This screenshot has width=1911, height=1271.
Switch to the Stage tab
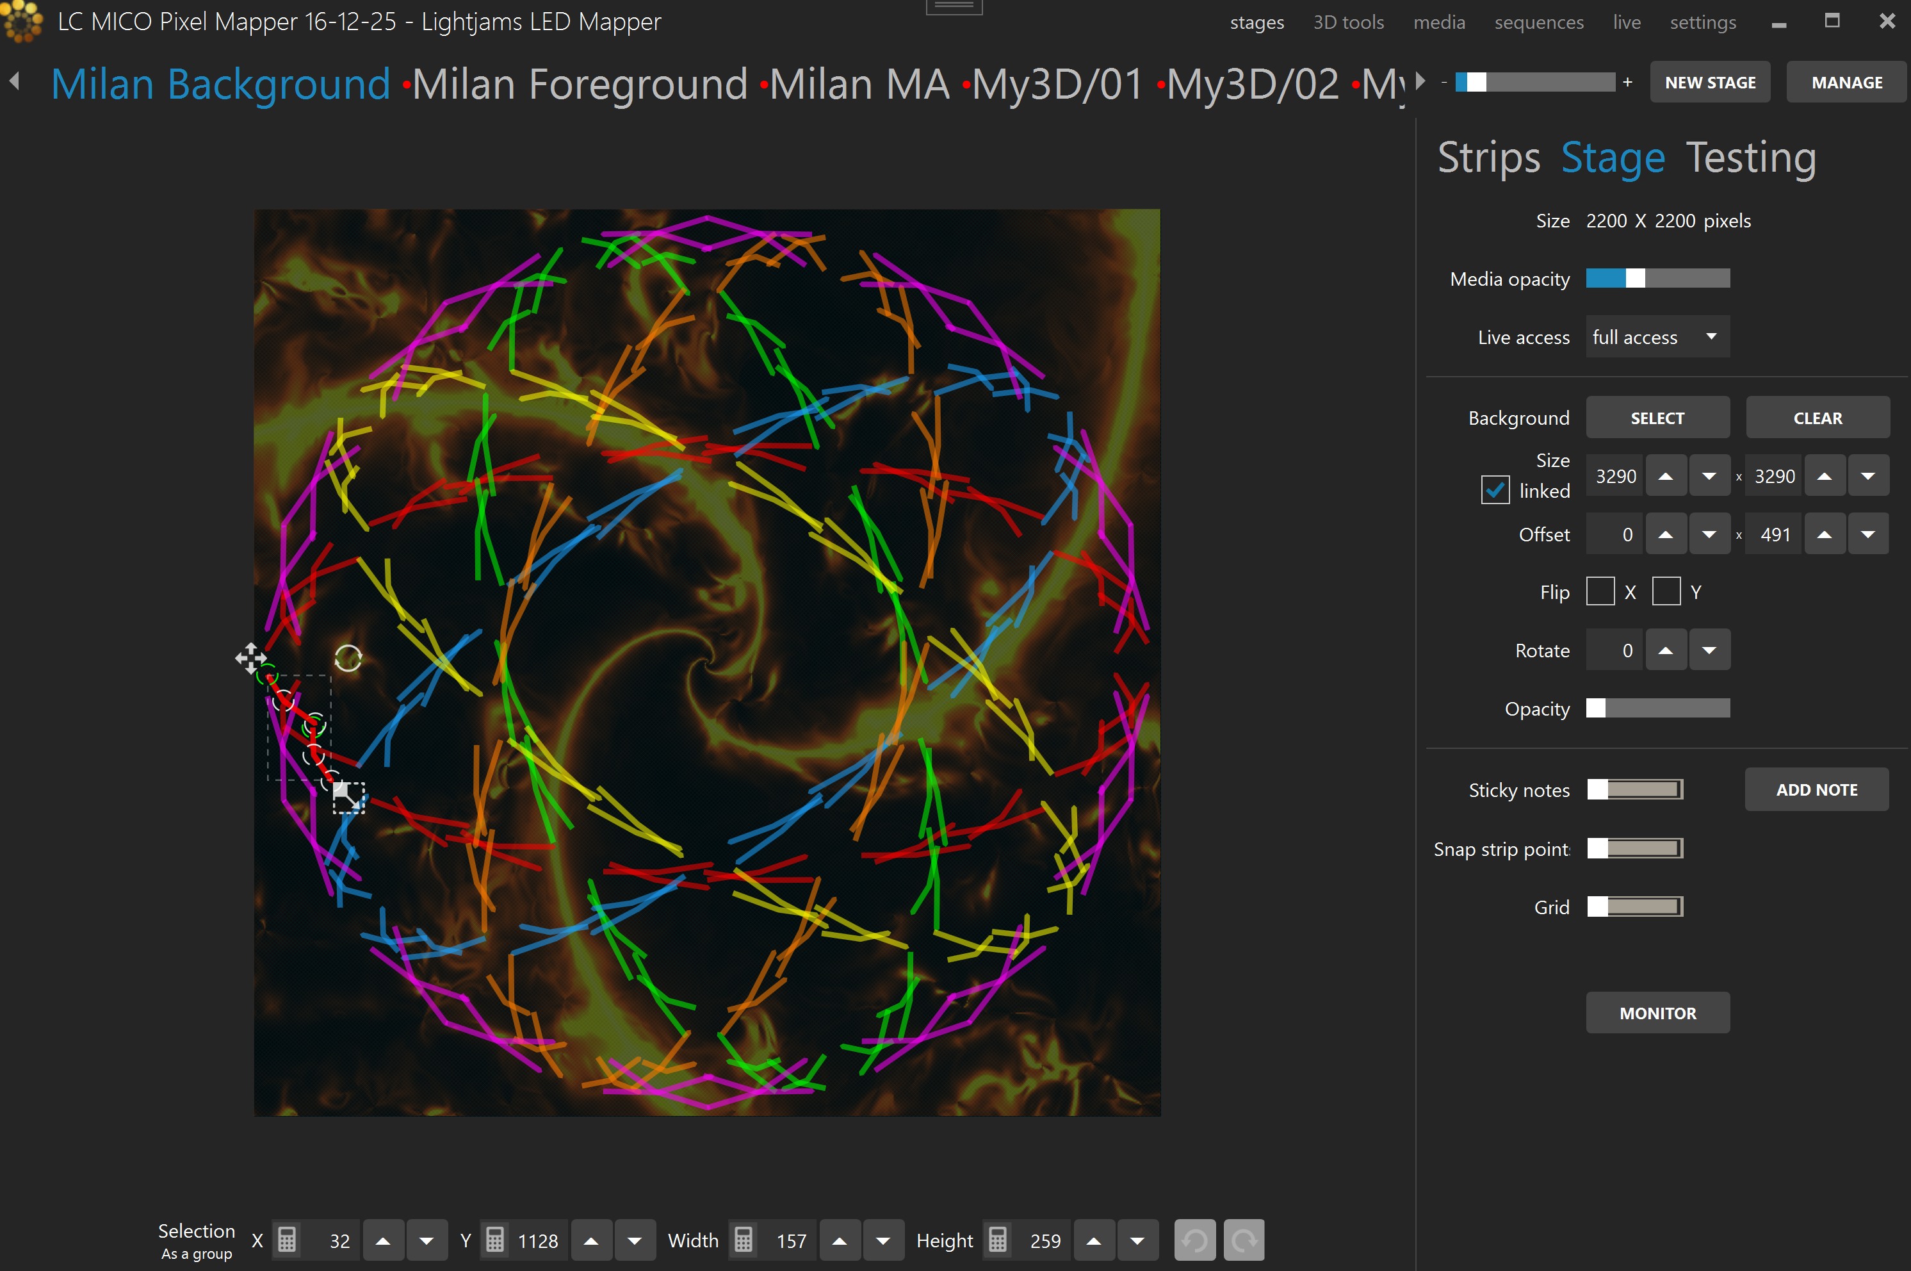pyautogui.click(x=1613, y=157)
